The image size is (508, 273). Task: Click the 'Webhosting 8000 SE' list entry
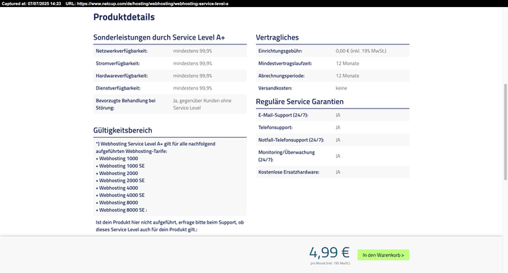[x=123, y=210]
